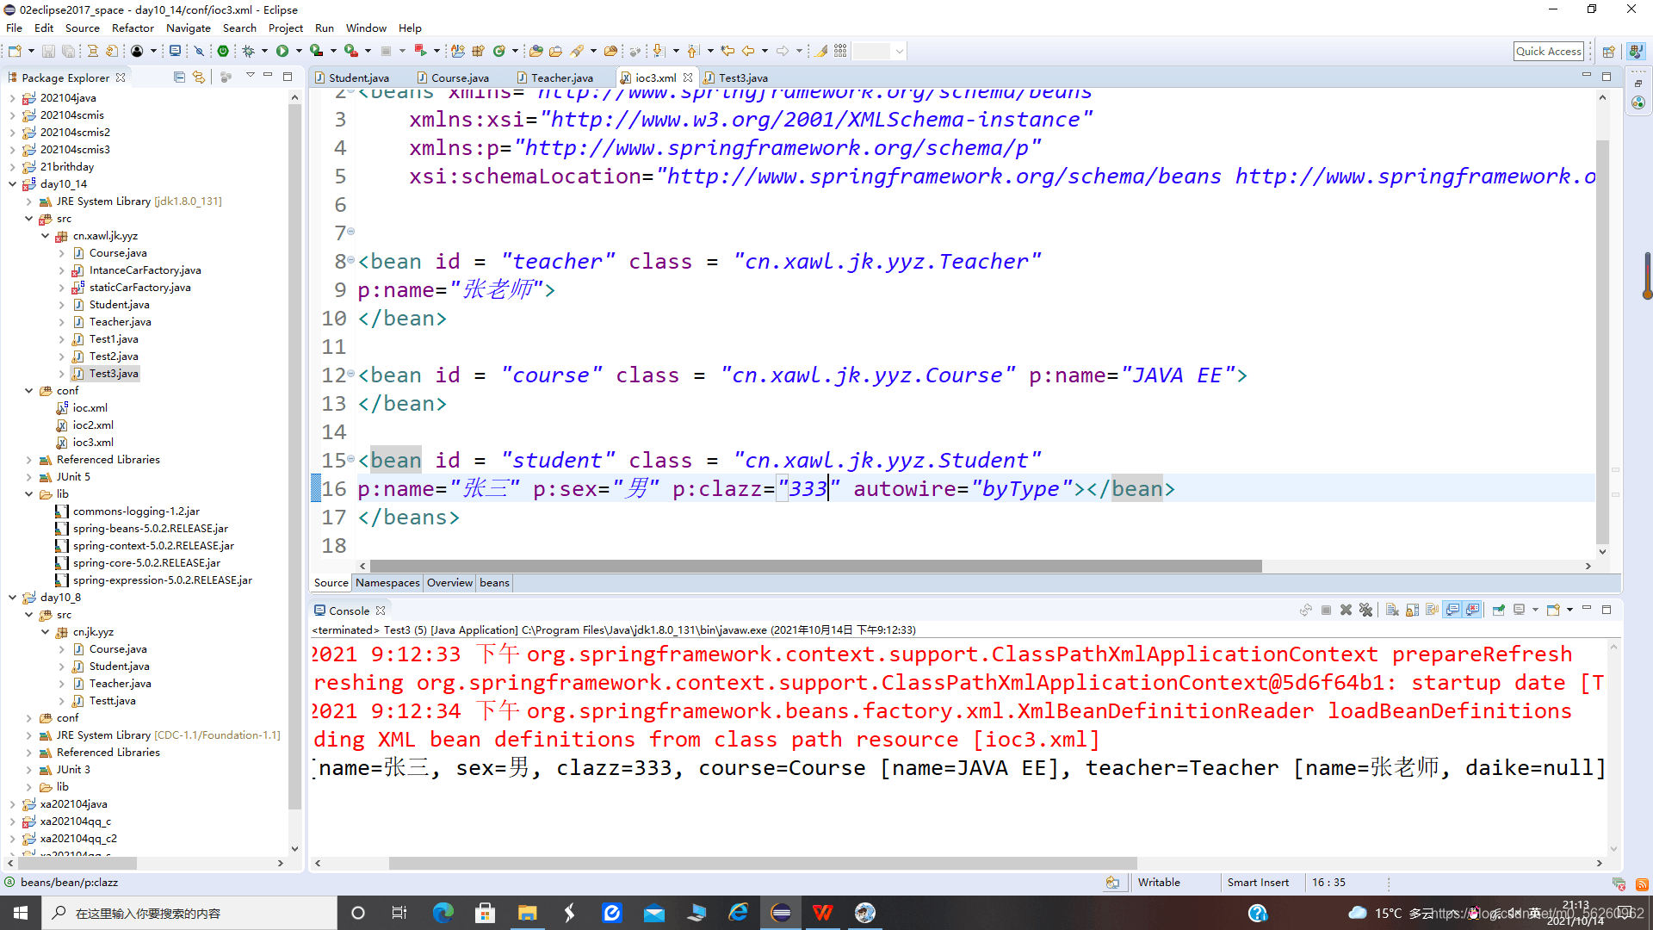This screenshot has height=930, width=1653.
Task: Expand the Referenced Libraries under day10_14
Action: point(28,459)
